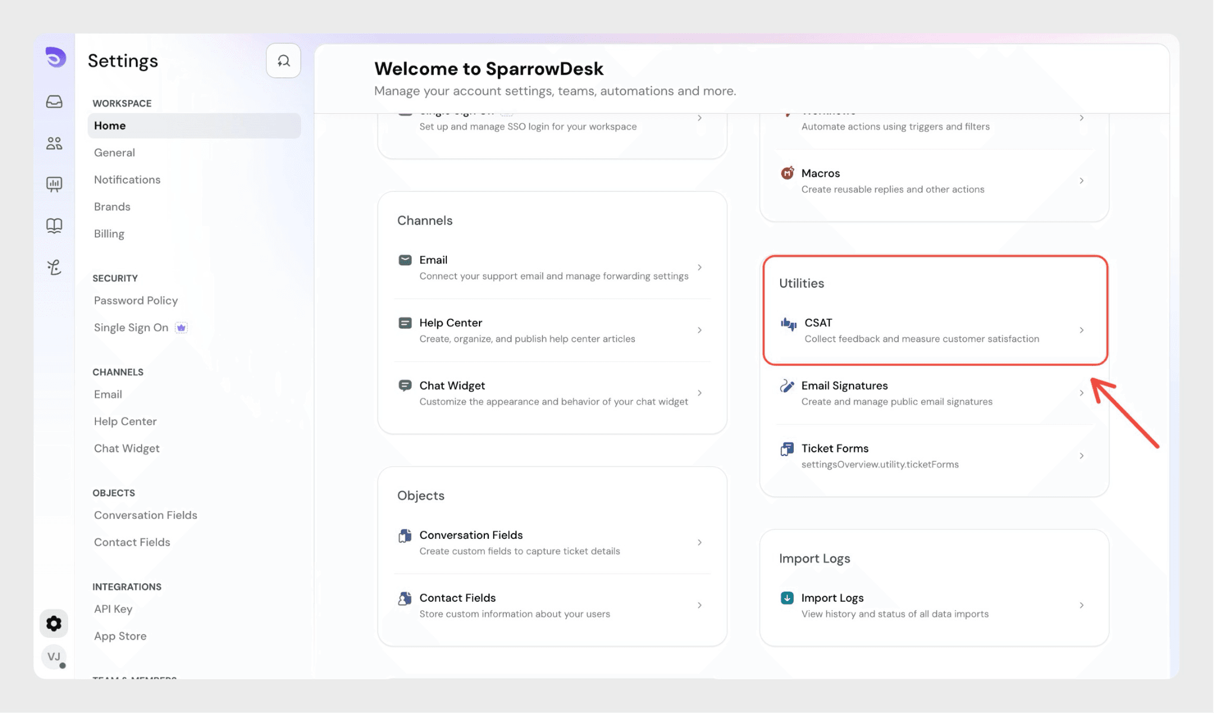The width and height of the screenshot is (1214, 713).
Task: Open Conversation Fields card entry
Action: tap(471, 535)
